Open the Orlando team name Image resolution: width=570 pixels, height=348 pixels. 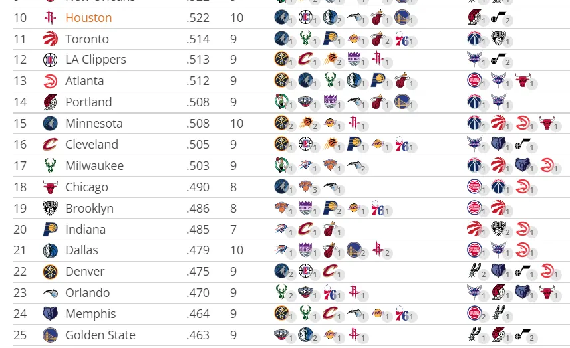pos(88,292)
